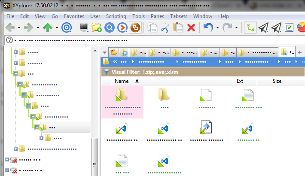The image size is (305, 176).
Task: Collapse the selected folder in tree
Action: [x=37, y=127]
